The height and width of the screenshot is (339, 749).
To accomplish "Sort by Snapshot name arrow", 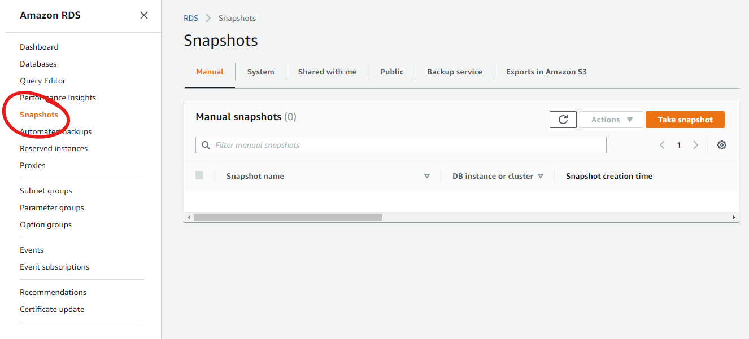I will pos(427,176).
